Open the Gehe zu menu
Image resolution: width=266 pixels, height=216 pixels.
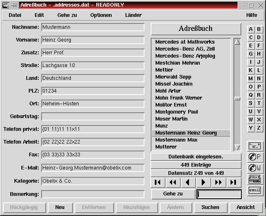coord(67,15)
